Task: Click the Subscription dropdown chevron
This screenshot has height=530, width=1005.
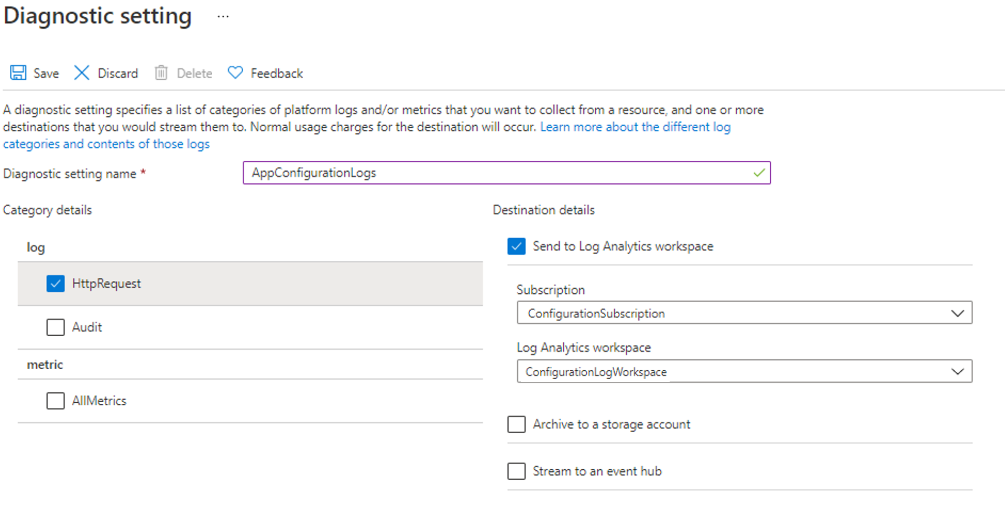Action: tap(958, 313)
